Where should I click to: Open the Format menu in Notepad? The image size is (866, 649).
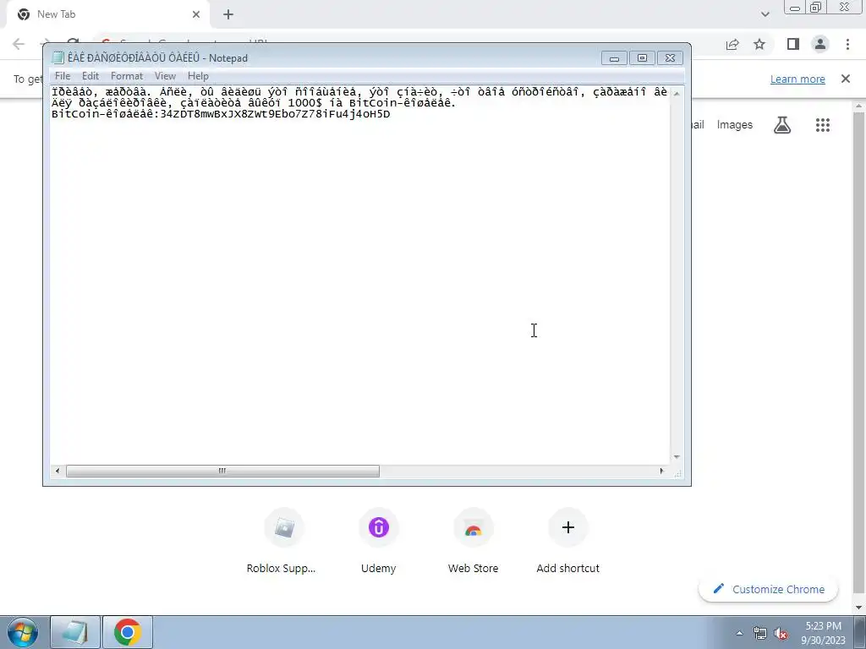[x=127, y=75]
